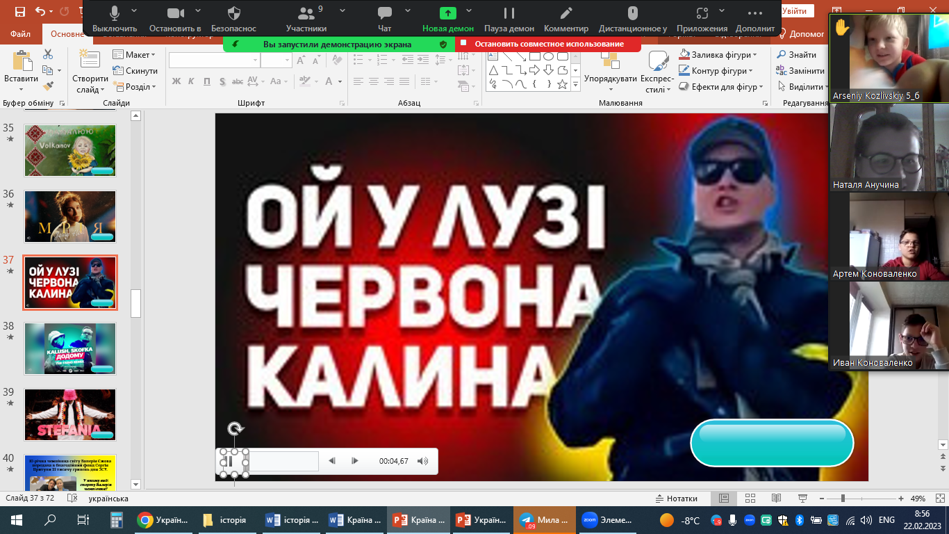Toggle underline П formatting
This screenshot has height=534, width=949.
tap(207, 81)
